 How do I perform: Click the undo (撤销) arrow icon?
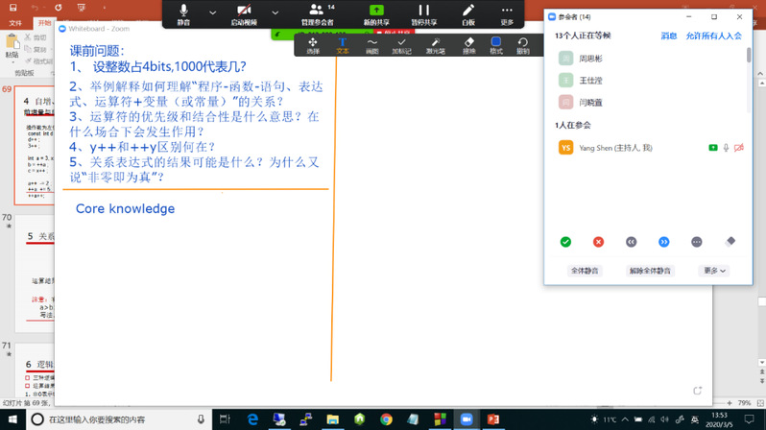pyautogui.click(x=522, y=44)
